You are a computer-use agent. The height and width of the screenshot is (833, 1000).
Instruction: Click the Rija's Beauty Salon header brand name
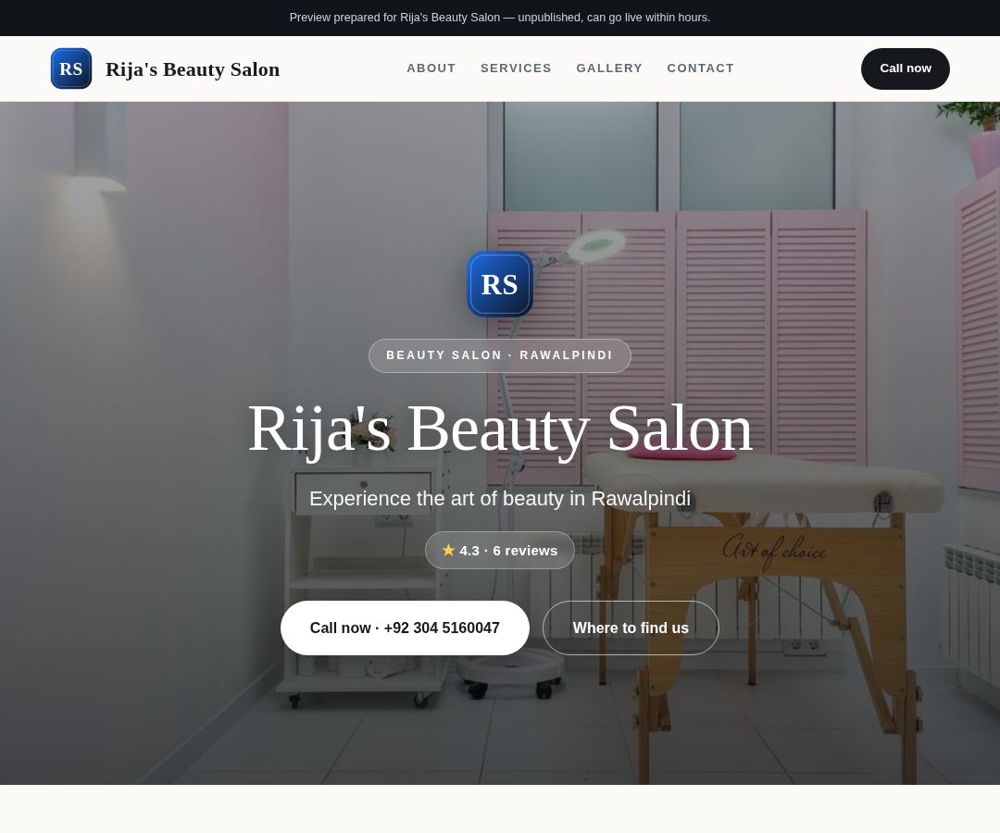[x=193, y=68]
